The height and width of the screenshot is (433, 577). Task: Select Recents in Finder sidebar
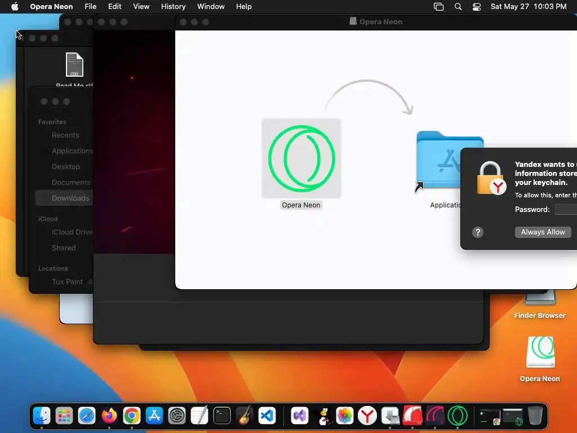point(65,135)
